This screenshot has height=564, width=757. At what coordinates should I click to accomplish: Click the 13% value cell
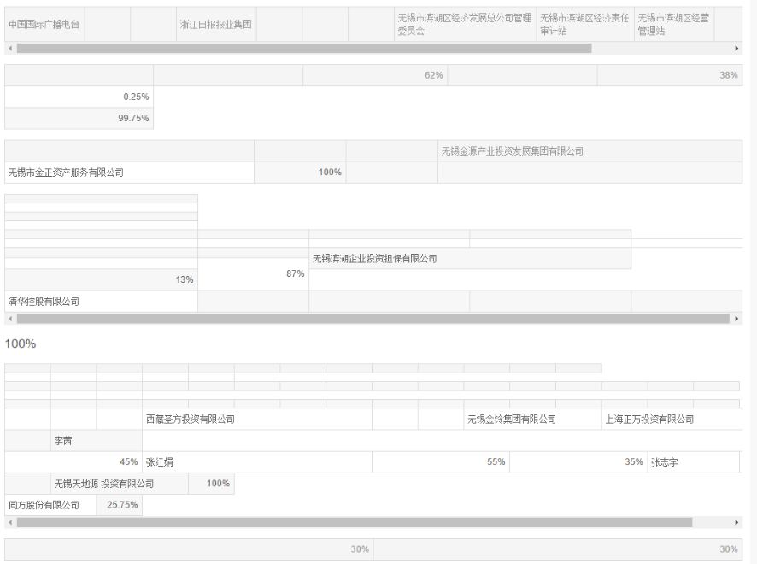pos(101,279)
